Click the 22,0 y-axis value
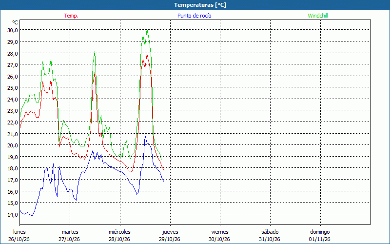Screen dimensions: 390x244 tap(13, 122)
